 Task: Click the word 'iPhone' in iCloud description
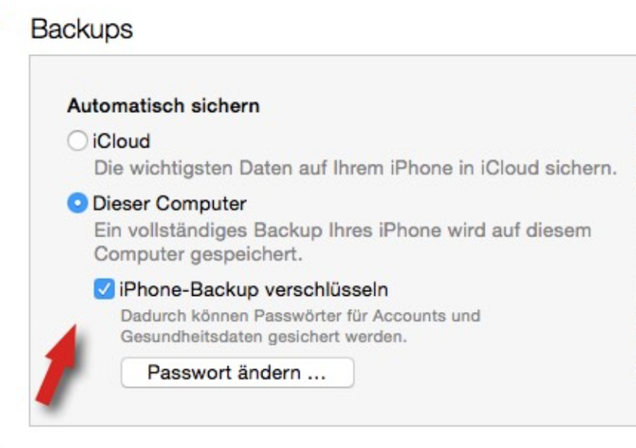coord(421,168)
